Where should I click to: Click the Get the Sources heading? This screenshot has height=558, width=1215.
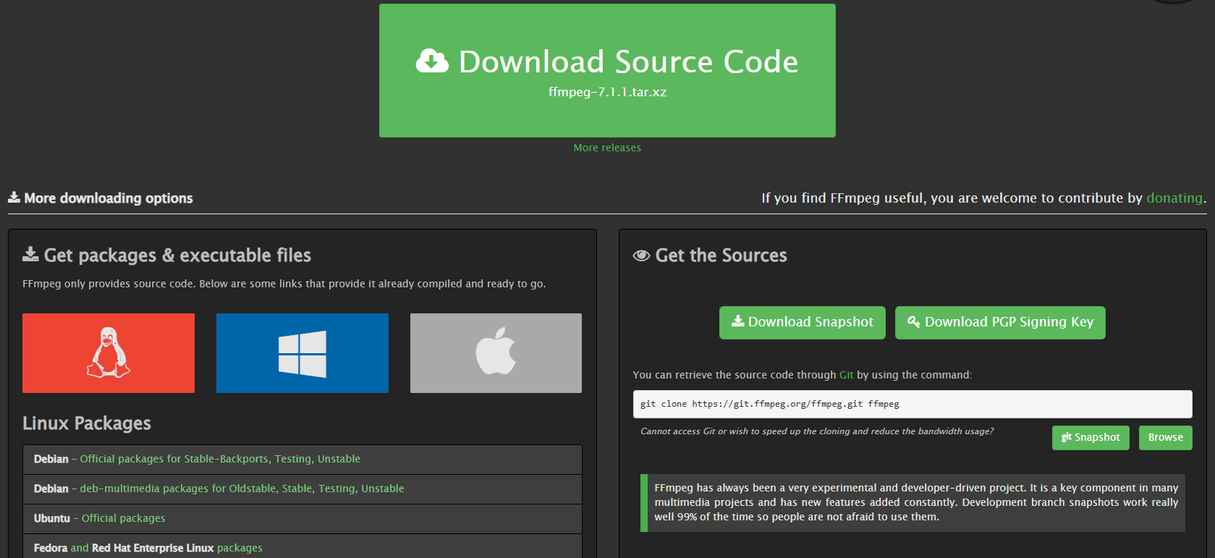(710, 255)
